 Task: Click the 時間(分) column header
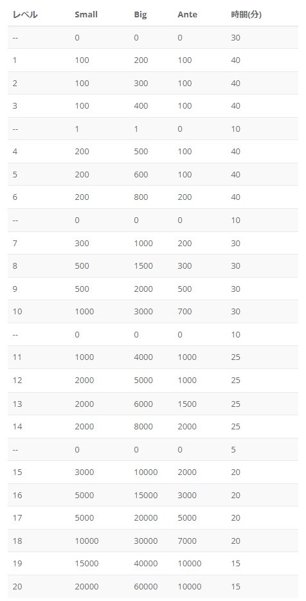(246, 15)
